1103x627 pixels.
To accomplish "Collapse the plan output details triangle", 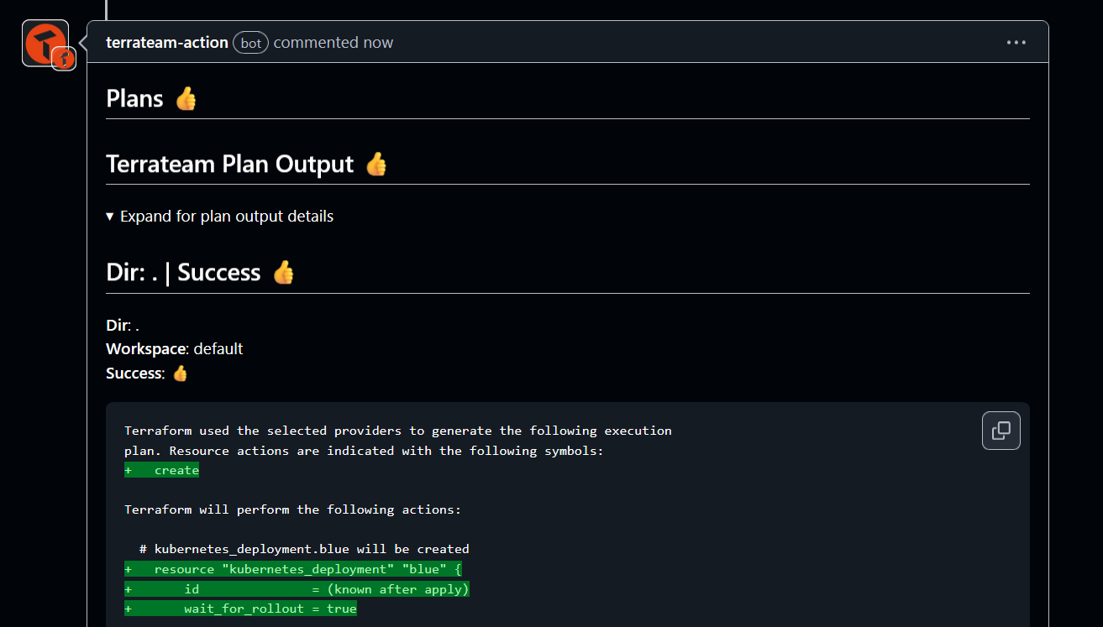I will click(x=110, y=217).
